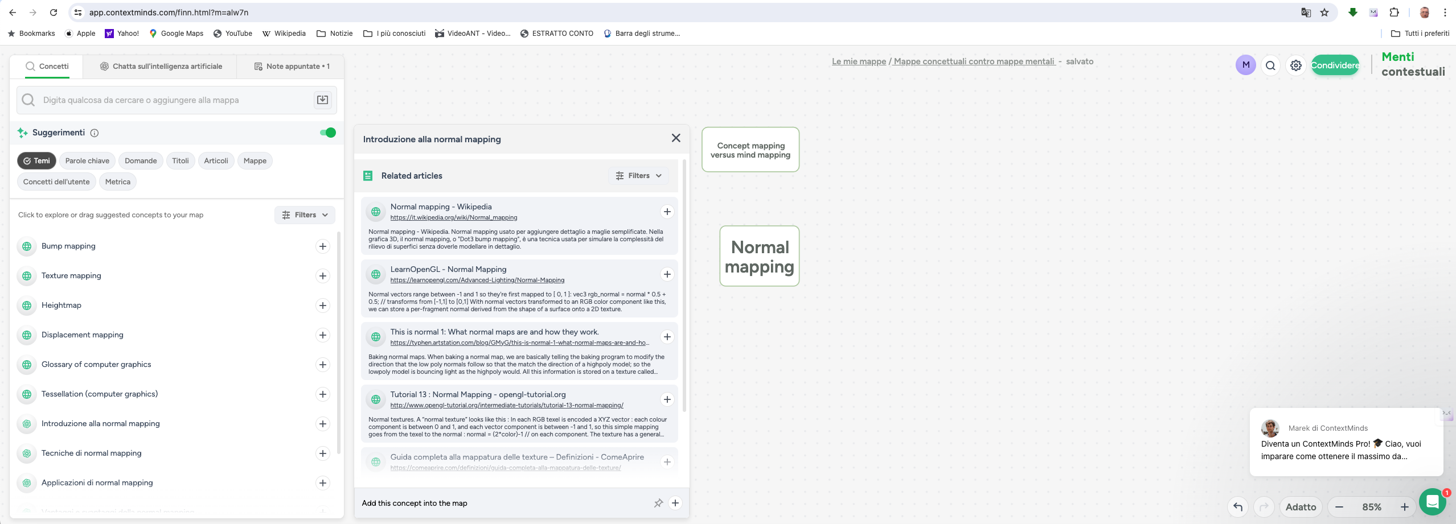The image size is (1456, 524).
Task: Add LearnOpenGL article with plus icon
Action: tap(667, 274)
